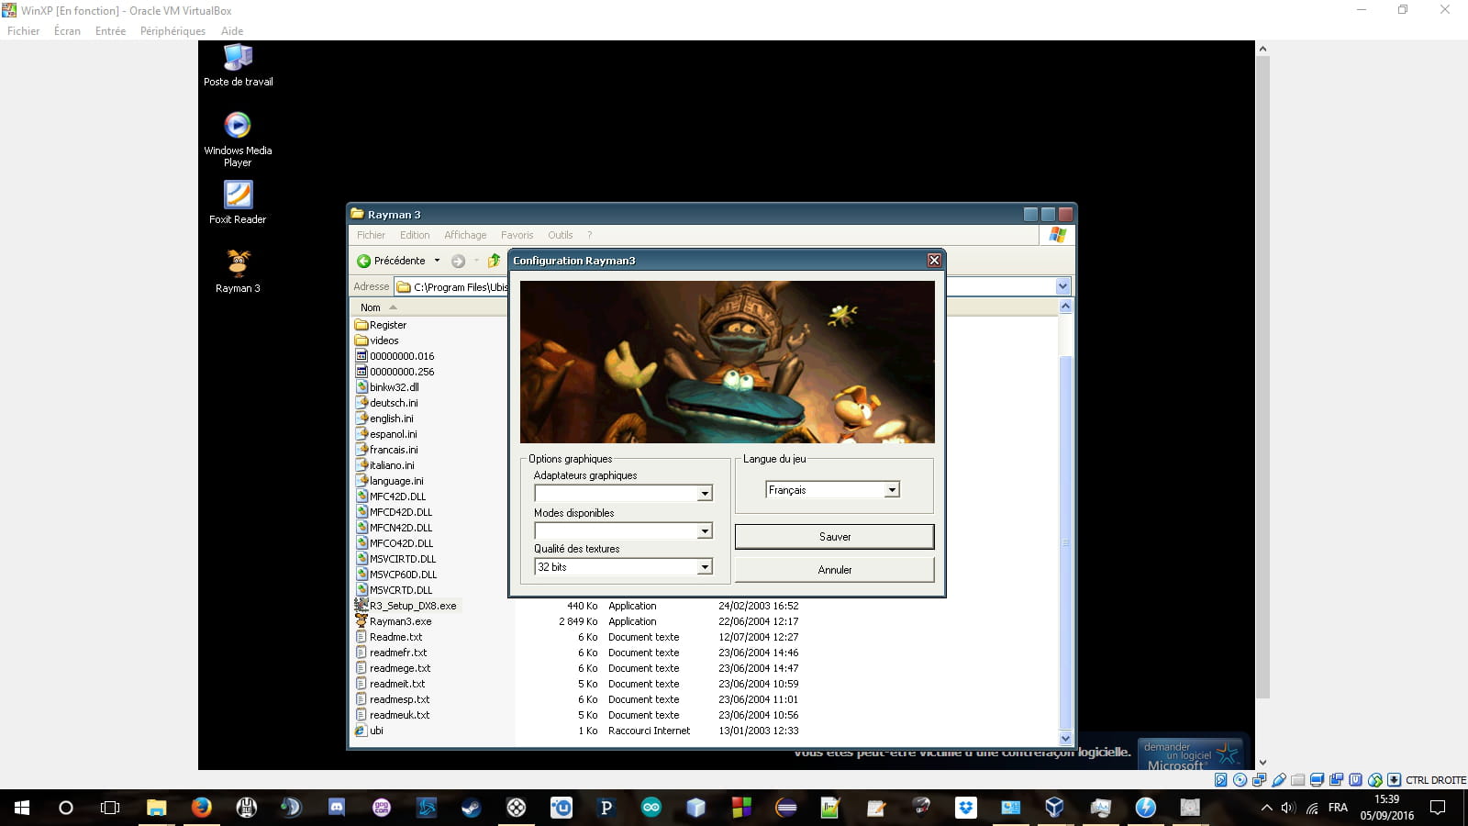Open Langue du jeu dropdown
Viewport: 1468px width, 826px height.
(x=892, y=490)
